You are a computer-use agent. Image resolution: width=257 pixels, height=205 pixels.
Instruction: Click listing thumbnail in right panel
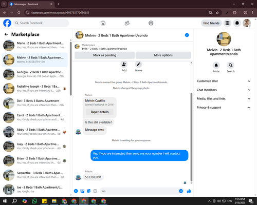pyautogui.click(x=224, y=39)
